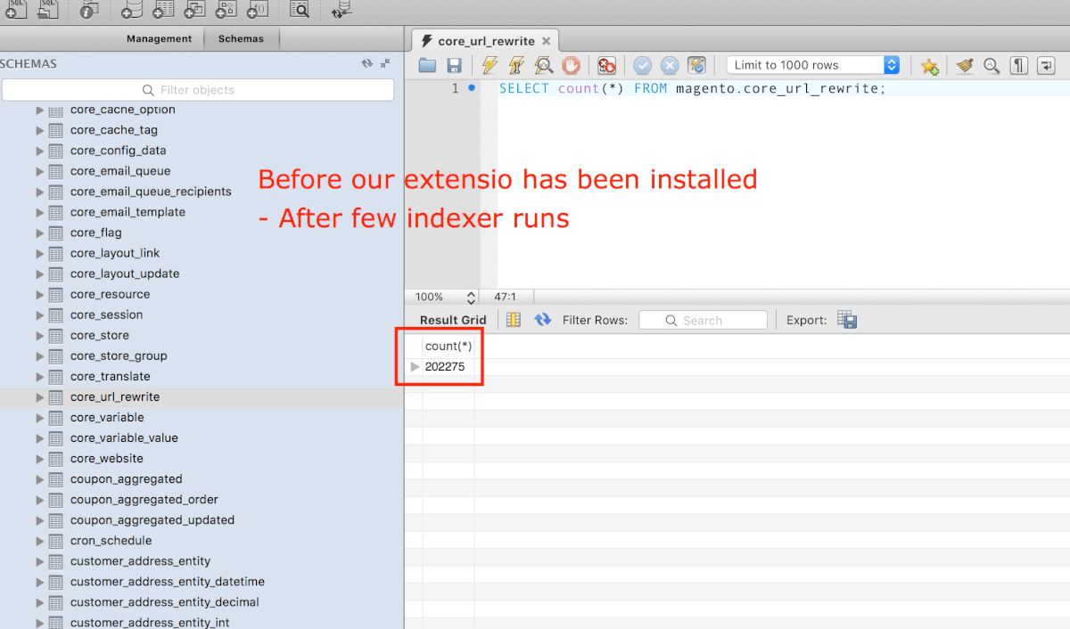
Task: Click the Beautify query broom icon
Action: (x=964, y=65)
